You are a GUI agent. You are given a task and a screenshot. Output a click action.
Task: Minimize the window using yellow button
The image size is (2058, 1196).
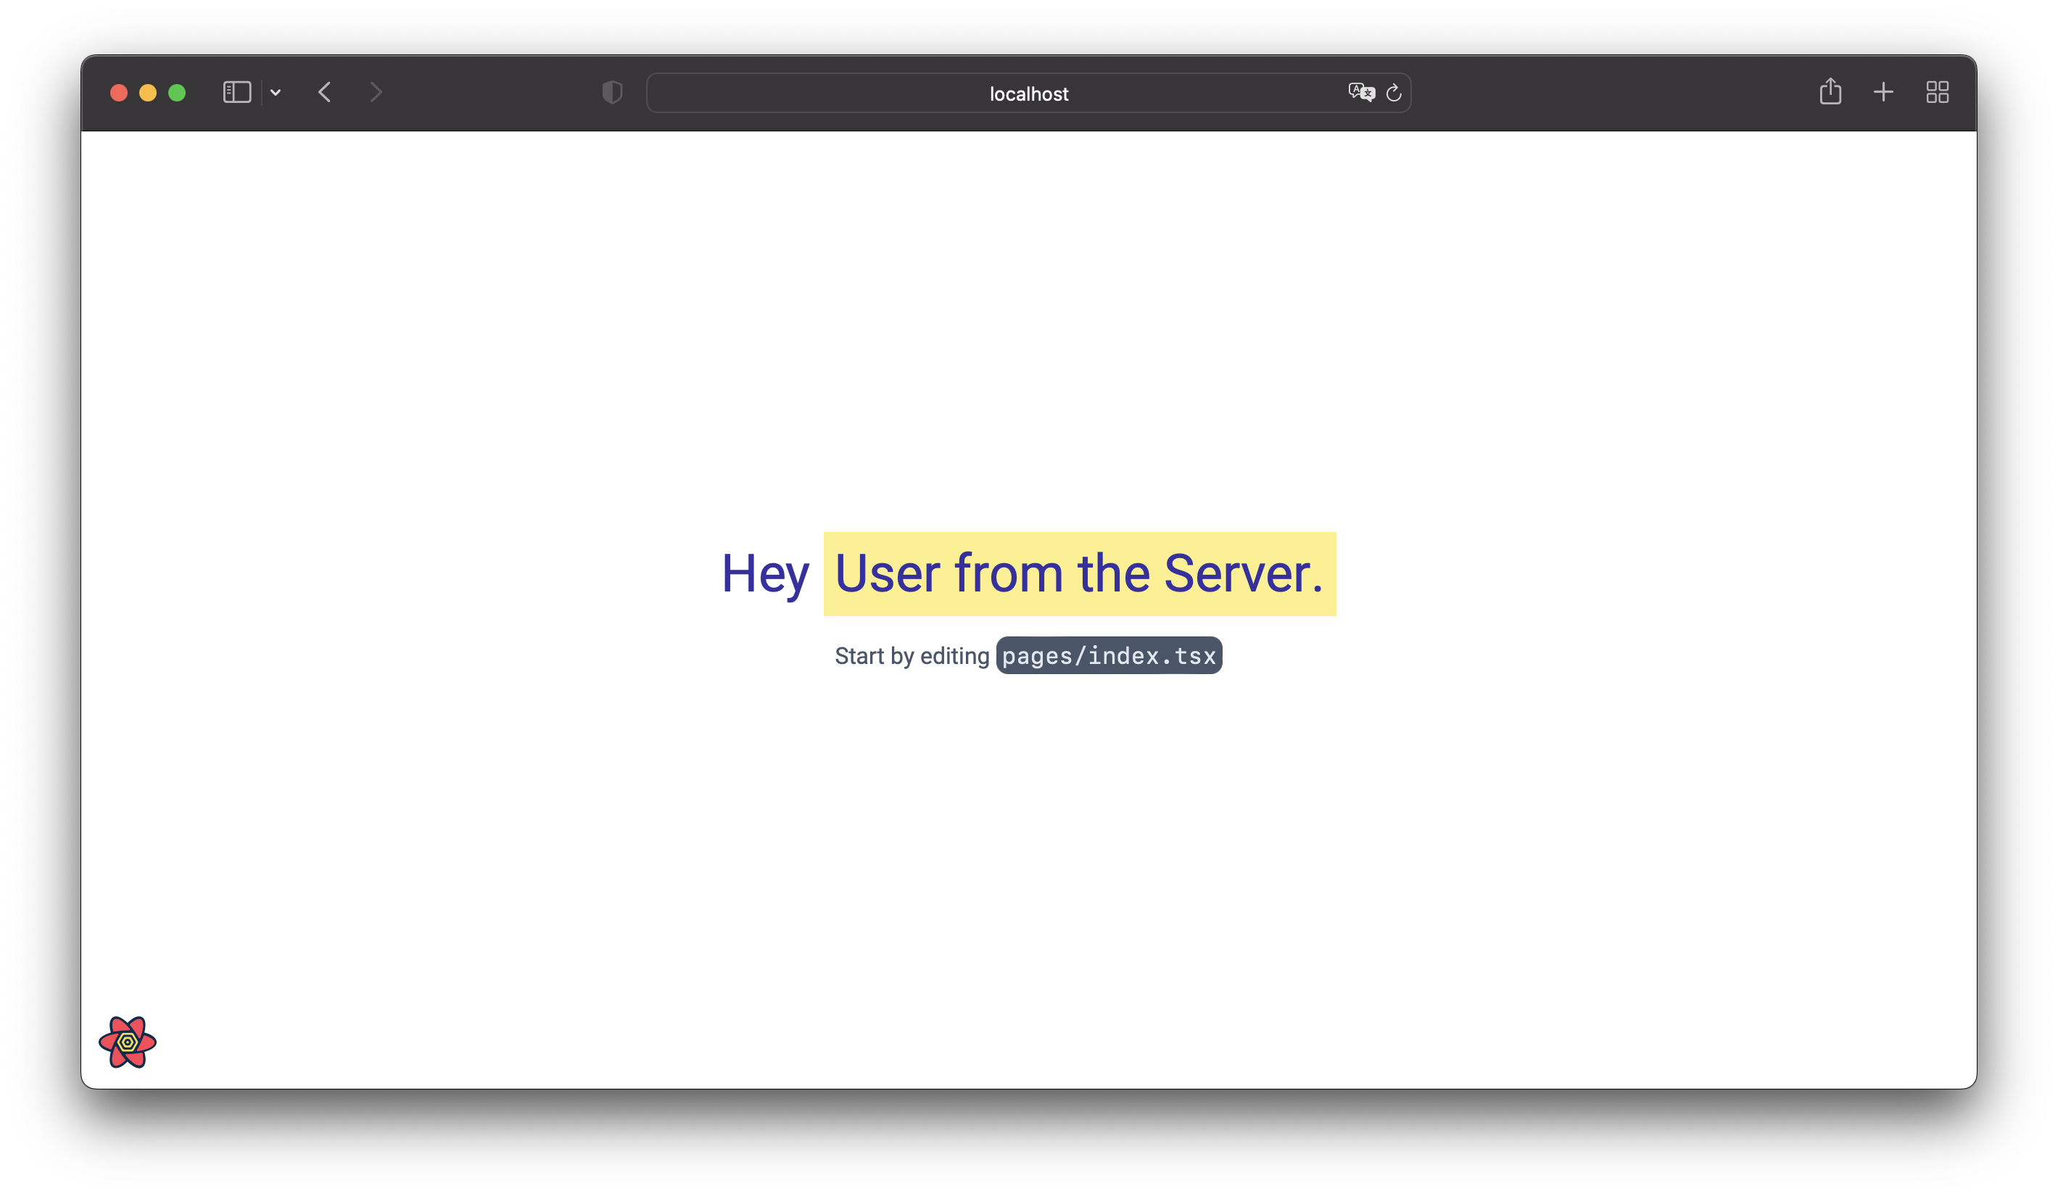(x=148, y=93)
